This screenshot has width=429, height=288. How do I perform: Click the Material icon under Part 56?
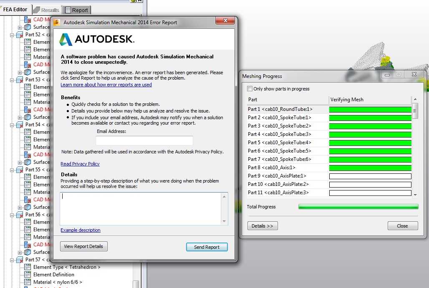click(x=28, y=237)
